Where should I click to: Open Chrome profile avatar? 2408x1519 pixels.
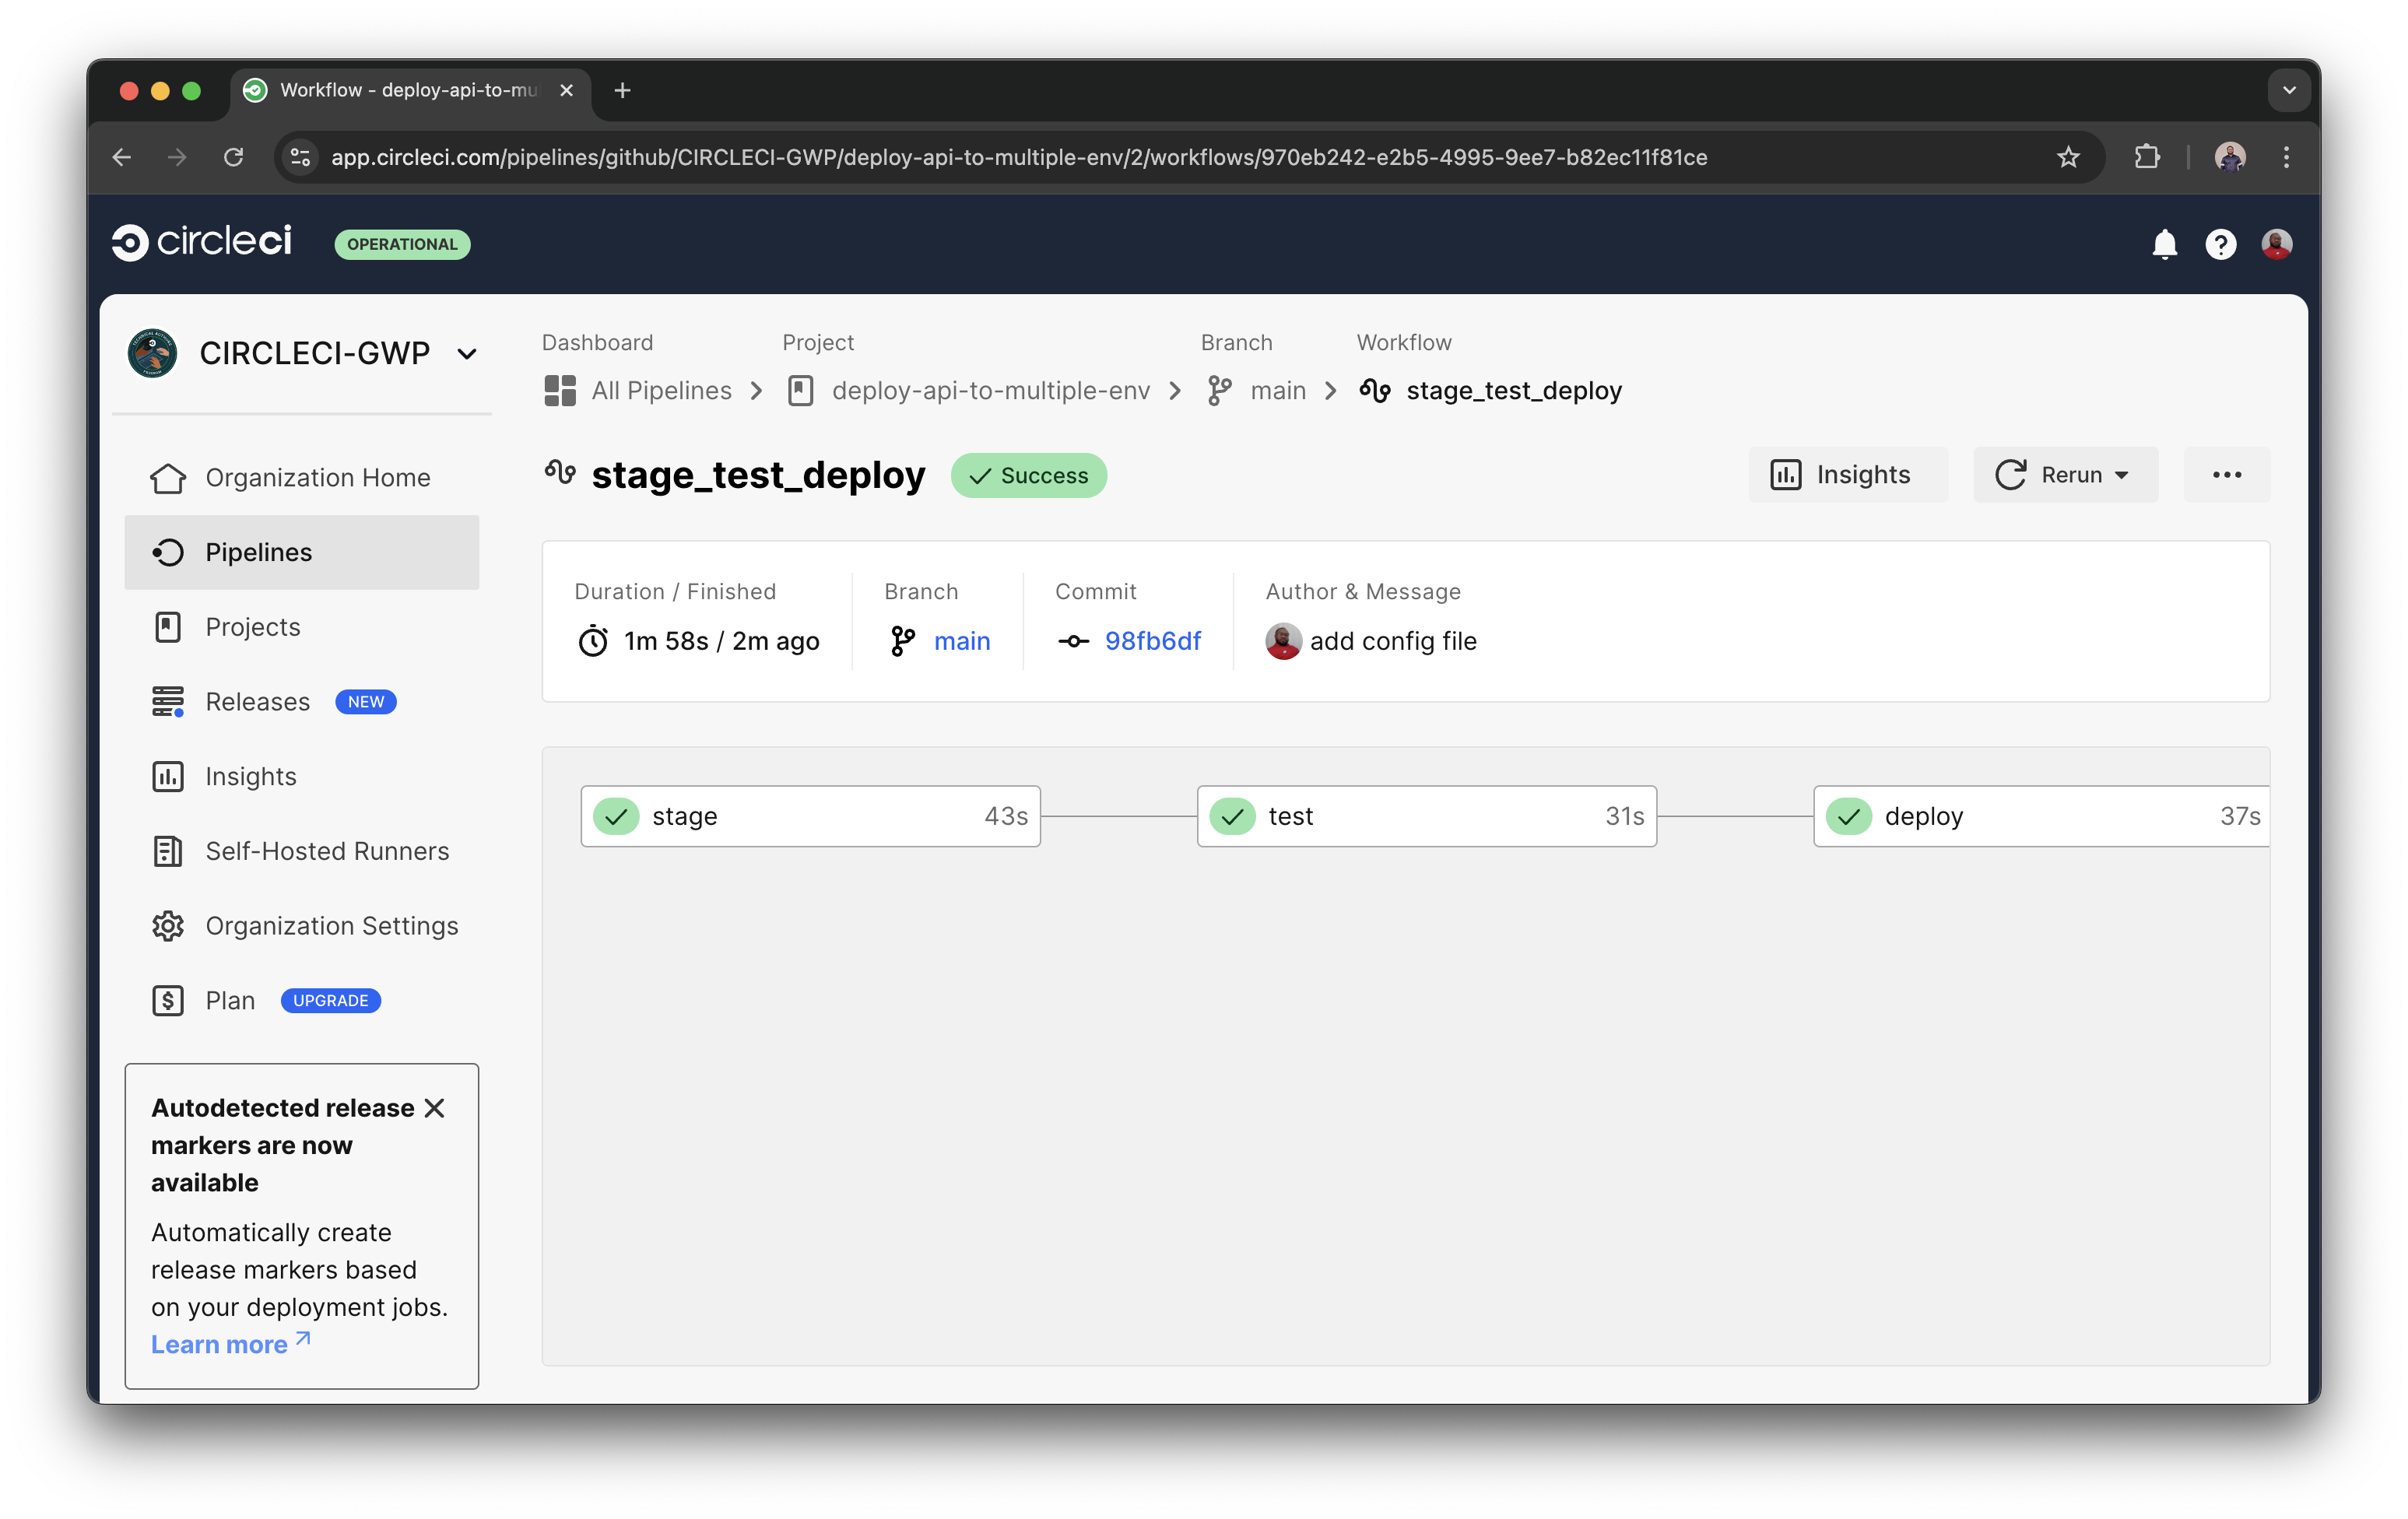pyautogui.click(x=2229, y=157)
